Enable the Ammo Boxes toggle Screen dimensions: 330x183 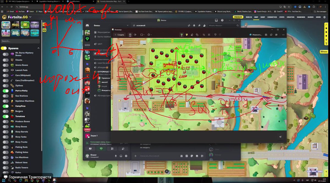(5, 65)
